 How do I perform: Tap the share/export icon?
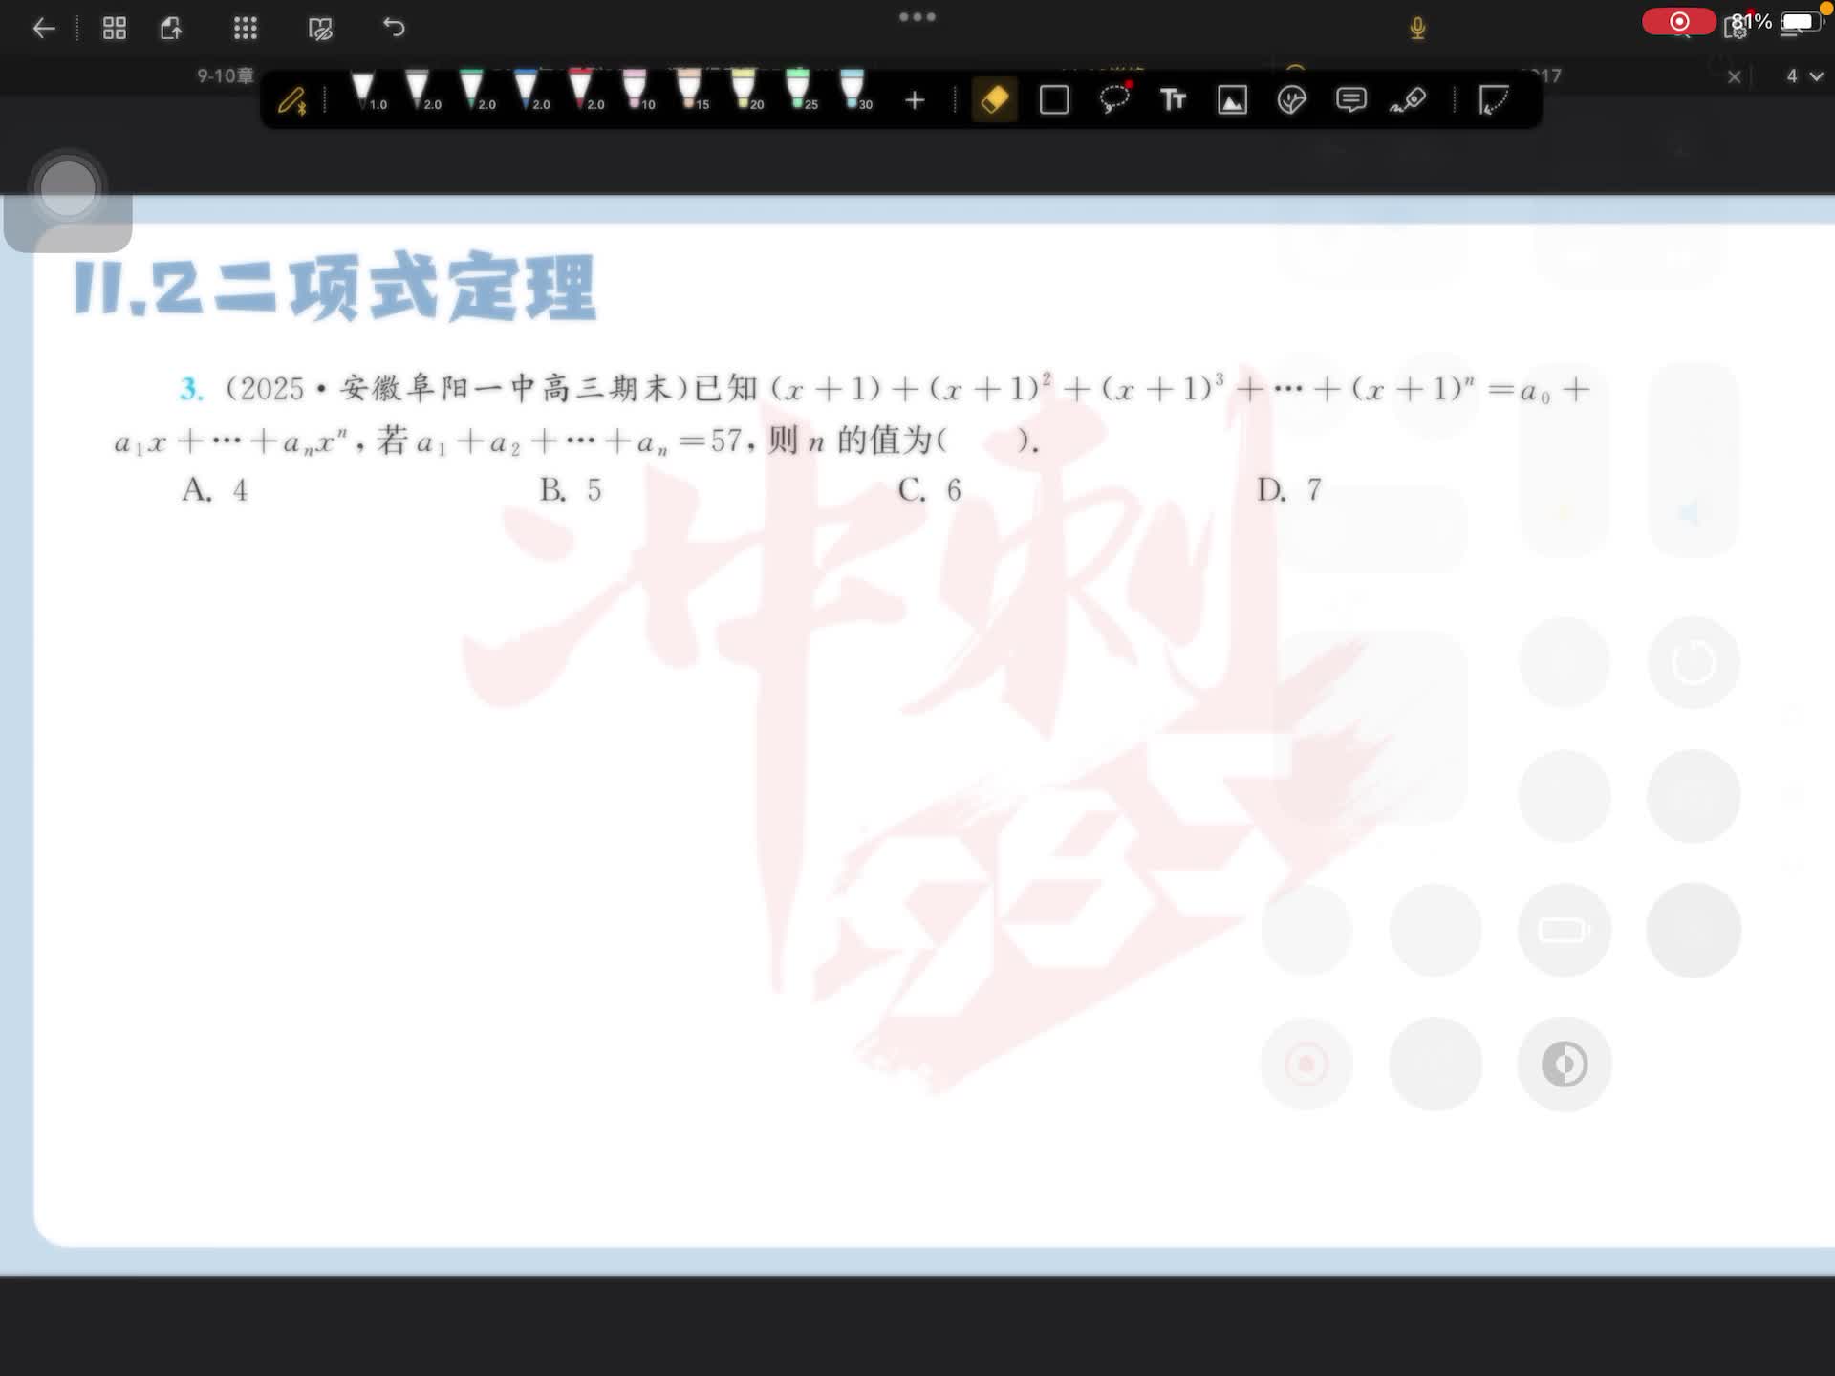coord(171,29)
